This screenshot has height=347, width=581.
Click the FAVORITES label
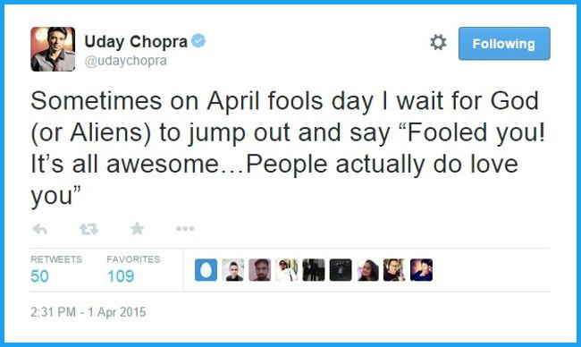click(x=133, y=259)
